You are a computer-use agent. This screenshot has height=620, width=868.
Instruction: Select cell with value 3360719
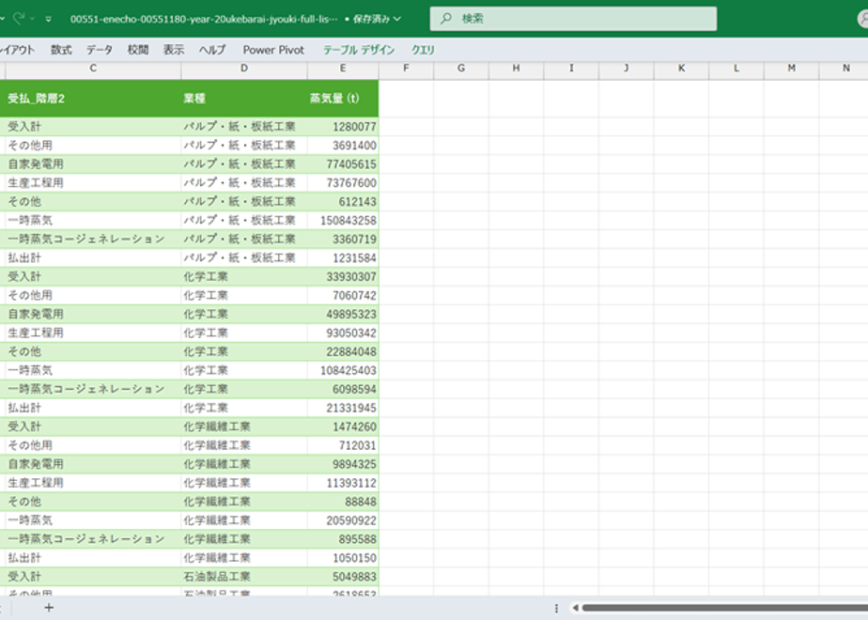pyautogui.click(x=343, y=240)
